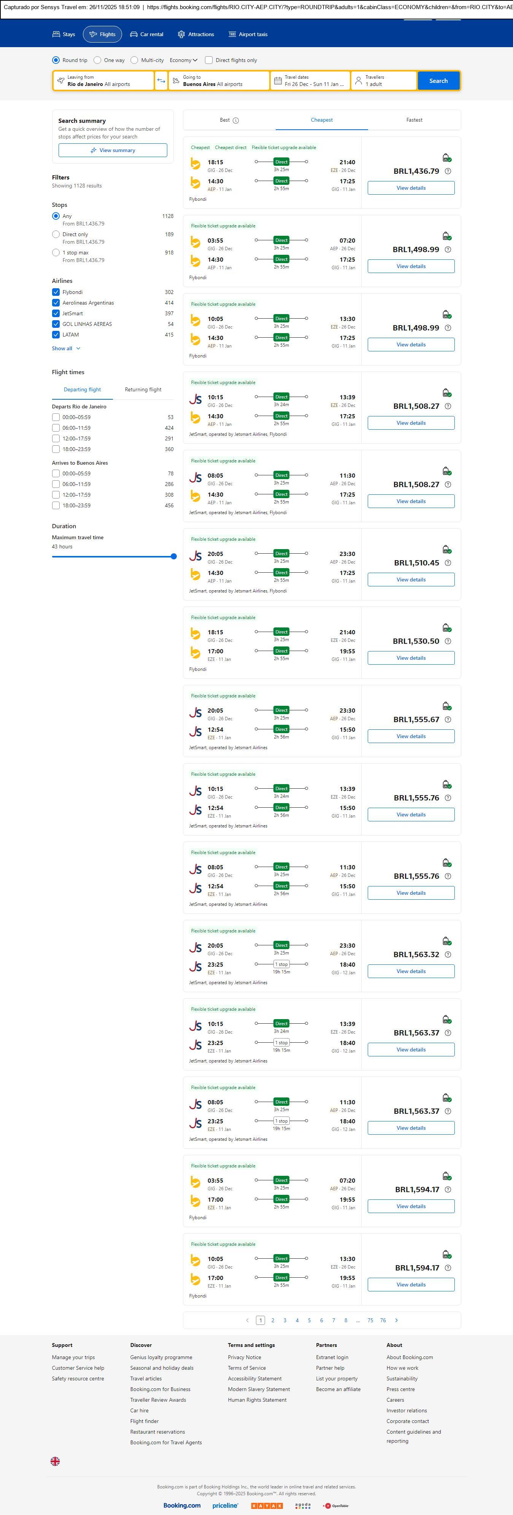Enable Direct flights only checkbox
This screenshot has height=1515, width=513.
pyautogui.click(x=209, y=60)
